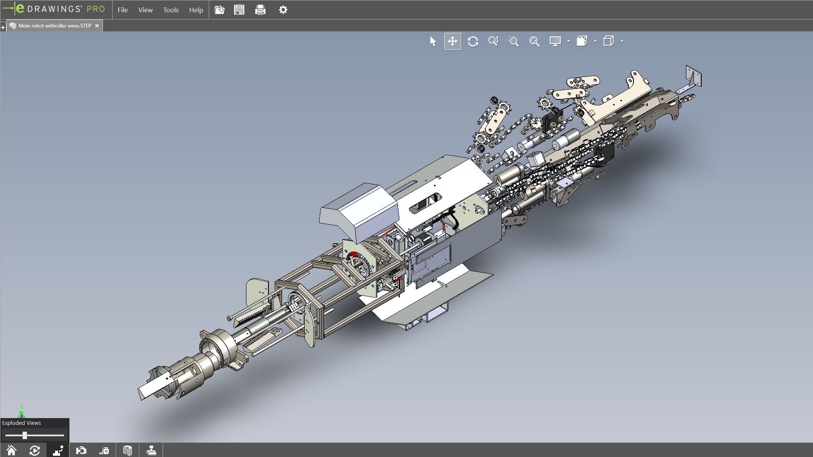The image size is (813, 457).
Task: Open the Tools menu
Action: (171, 10)
